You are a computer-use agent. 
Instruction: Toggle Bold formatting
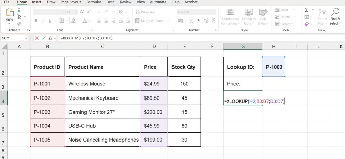click(x=36, y=21)
